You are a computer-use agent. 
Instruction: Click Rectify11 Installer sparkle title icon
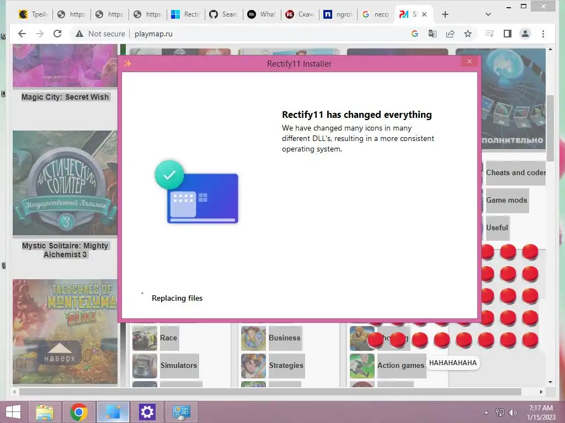[x=128, y=64]
